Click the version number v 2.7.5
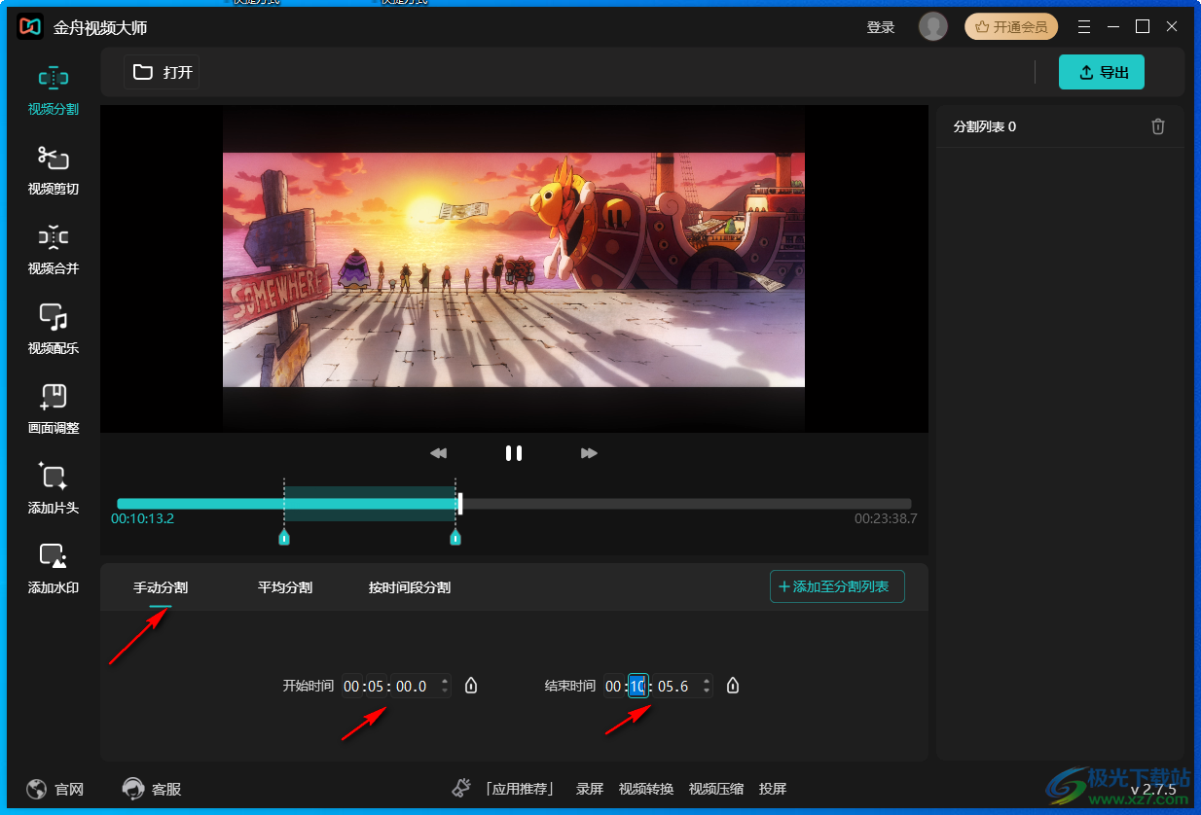The image size is (1201, 815). pyautogui.click(x=1153, y=790)
